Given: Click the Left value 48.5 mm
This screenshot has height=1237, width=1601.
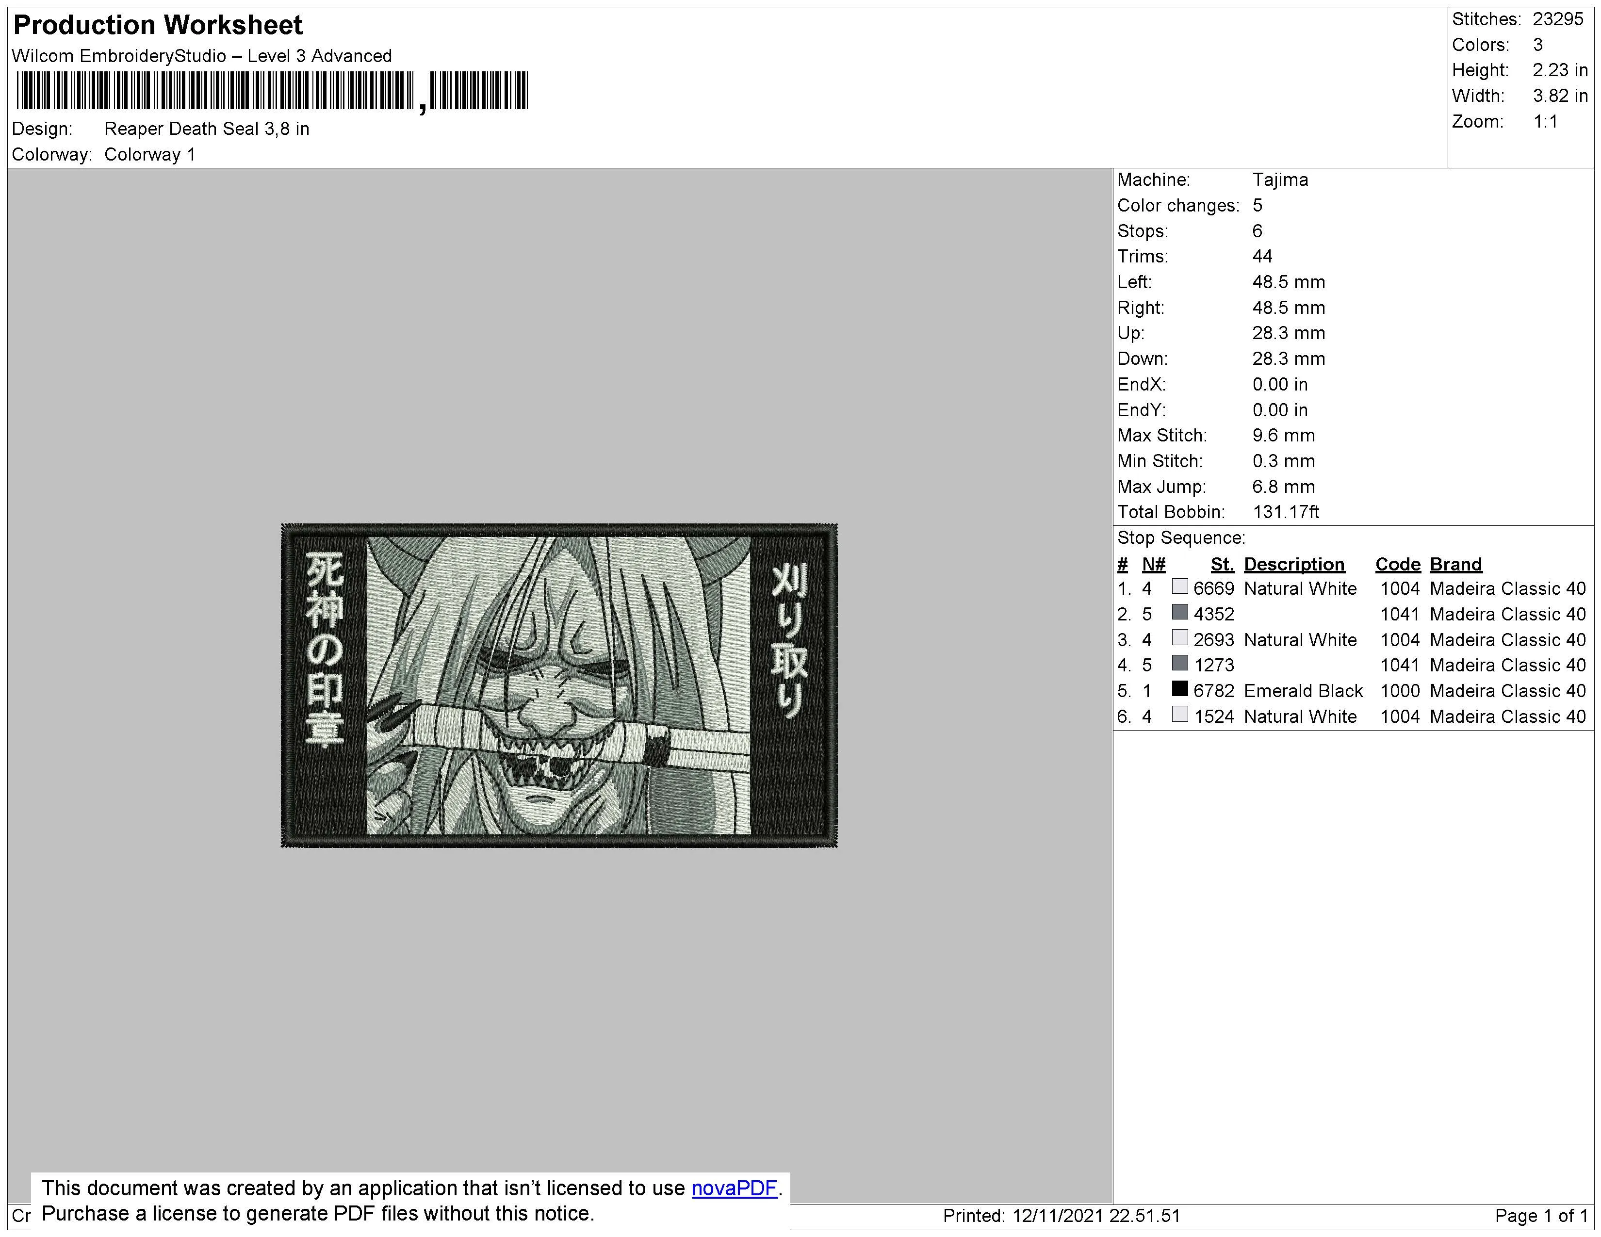Looking at the screenshot, I should coord(1289,283).
